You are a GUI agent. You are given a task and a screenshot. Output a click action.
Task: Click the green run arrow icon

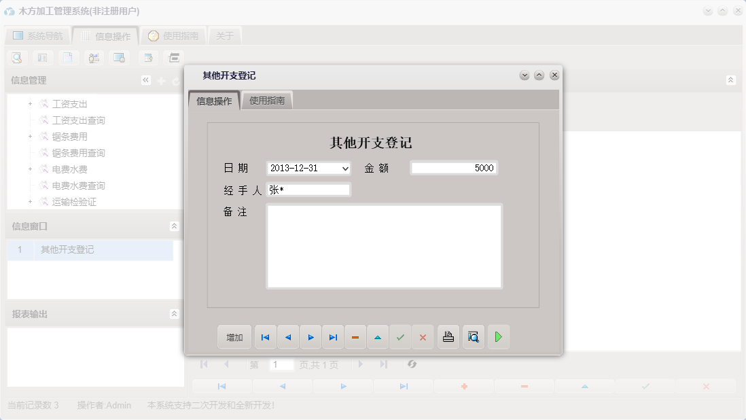tap(499, 336)
